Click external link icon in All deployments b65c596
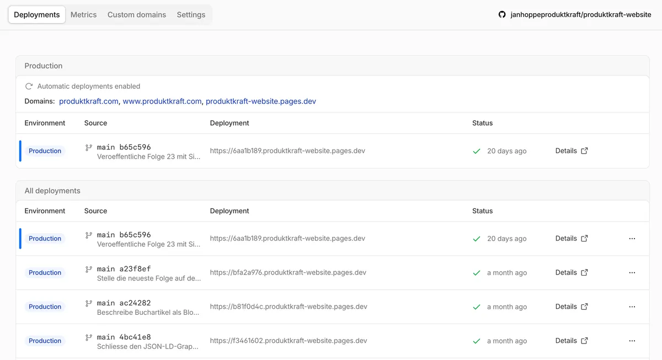 [x=585, y=238]
